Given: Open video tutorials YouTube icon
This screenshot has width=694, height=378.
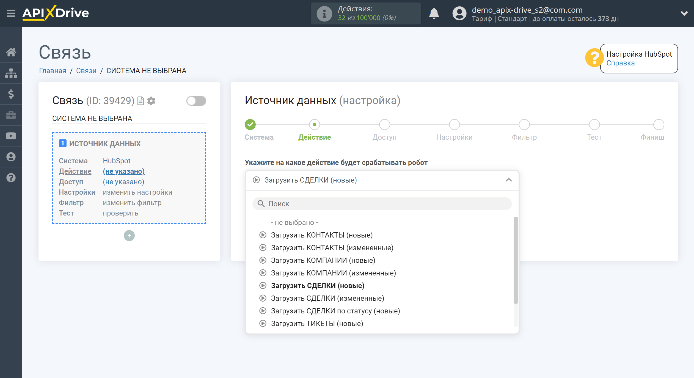Looking at the screenshot, I should coord(11,136).
